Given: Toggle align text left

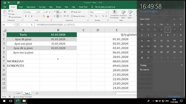Looking at the screenshot, I should (55, 16).
